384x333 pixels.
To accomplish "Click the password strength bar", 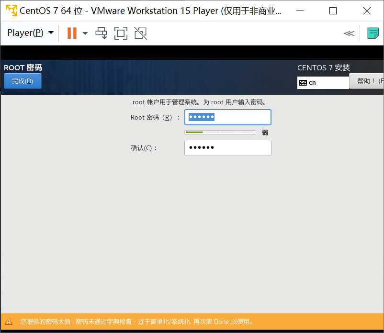I will [x=220, y=133].
